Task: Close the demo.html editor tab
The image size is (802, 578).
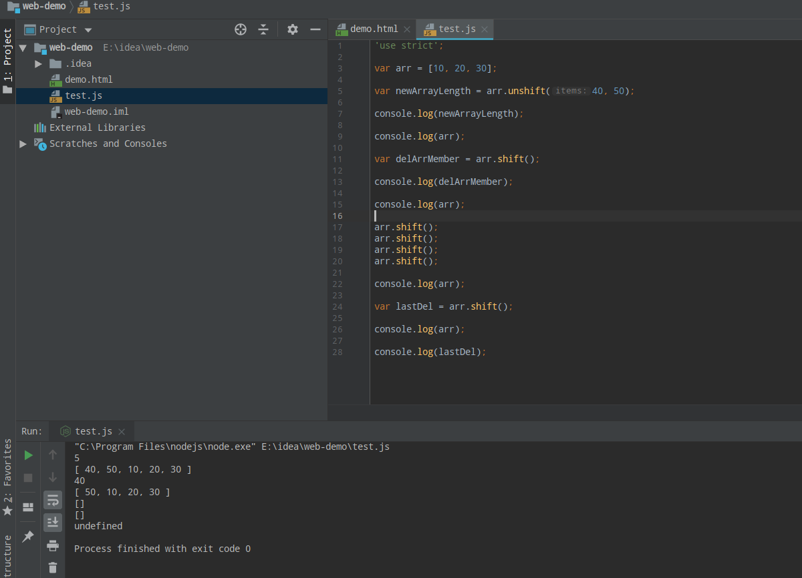Action: [407, 29]
